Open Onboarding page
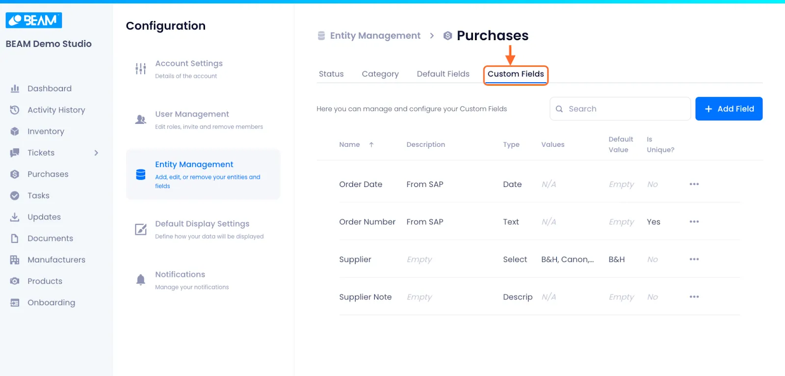 (52, 303)
